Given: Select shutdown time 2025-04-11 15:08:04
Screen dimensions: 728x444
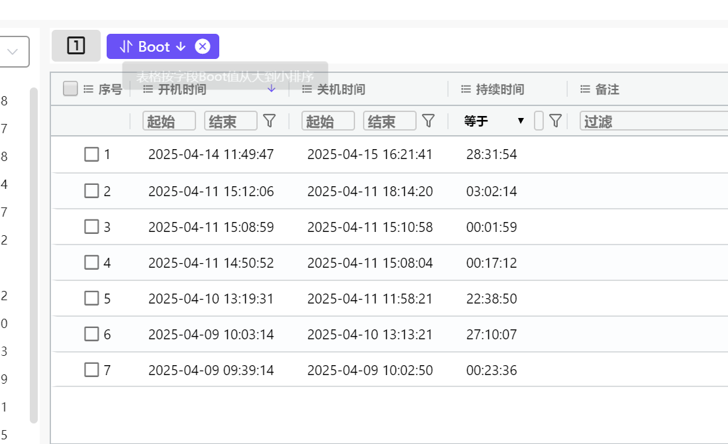Looking at the screenshot, I should point(370,263).
